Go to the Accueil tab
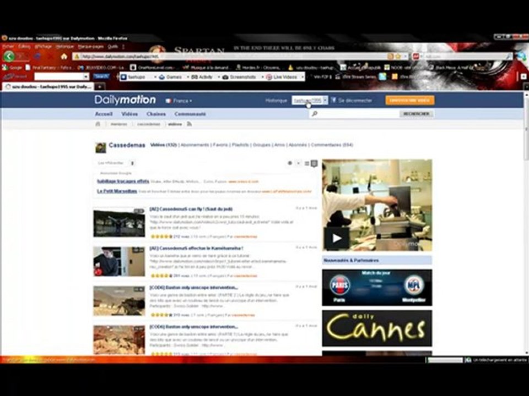The height and width of the screenshot is (396, 529). pyautogui.click(x=104, y=114)
